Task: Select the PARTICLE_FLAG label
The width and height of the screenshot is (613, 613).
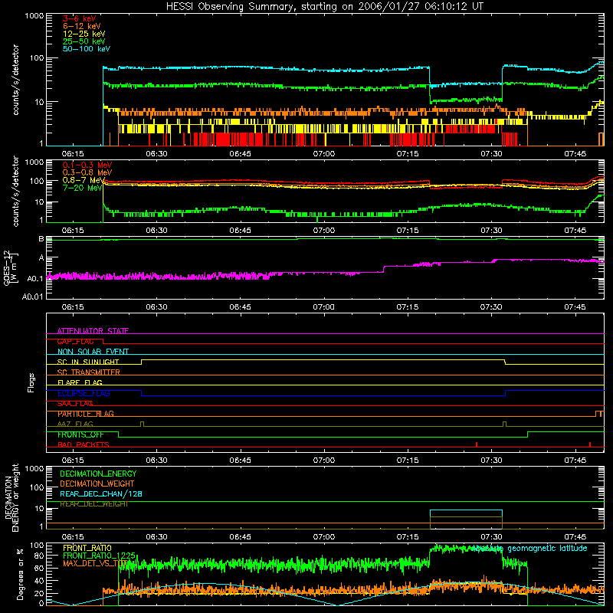Action: pos(86,414)
